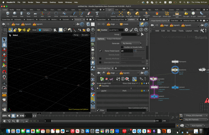This screenshot has width=209, height=135.
Task: Click the playbar range slider bar
Action: pyautogui.click(x=103, y=121)
